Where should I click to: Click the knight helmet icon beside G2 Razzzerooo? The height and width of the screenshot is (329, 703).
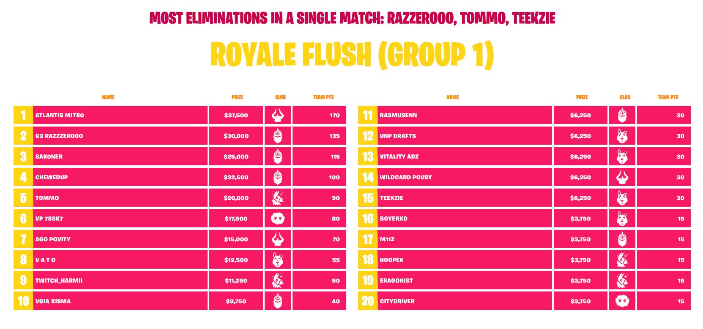point(278,136)
